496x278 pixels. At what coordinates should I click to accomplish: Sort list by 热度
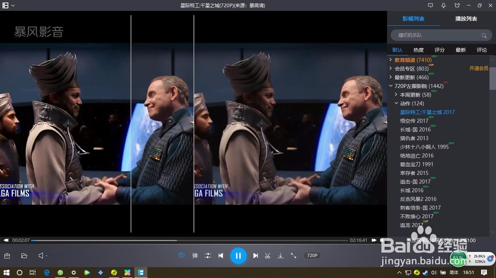418,50
